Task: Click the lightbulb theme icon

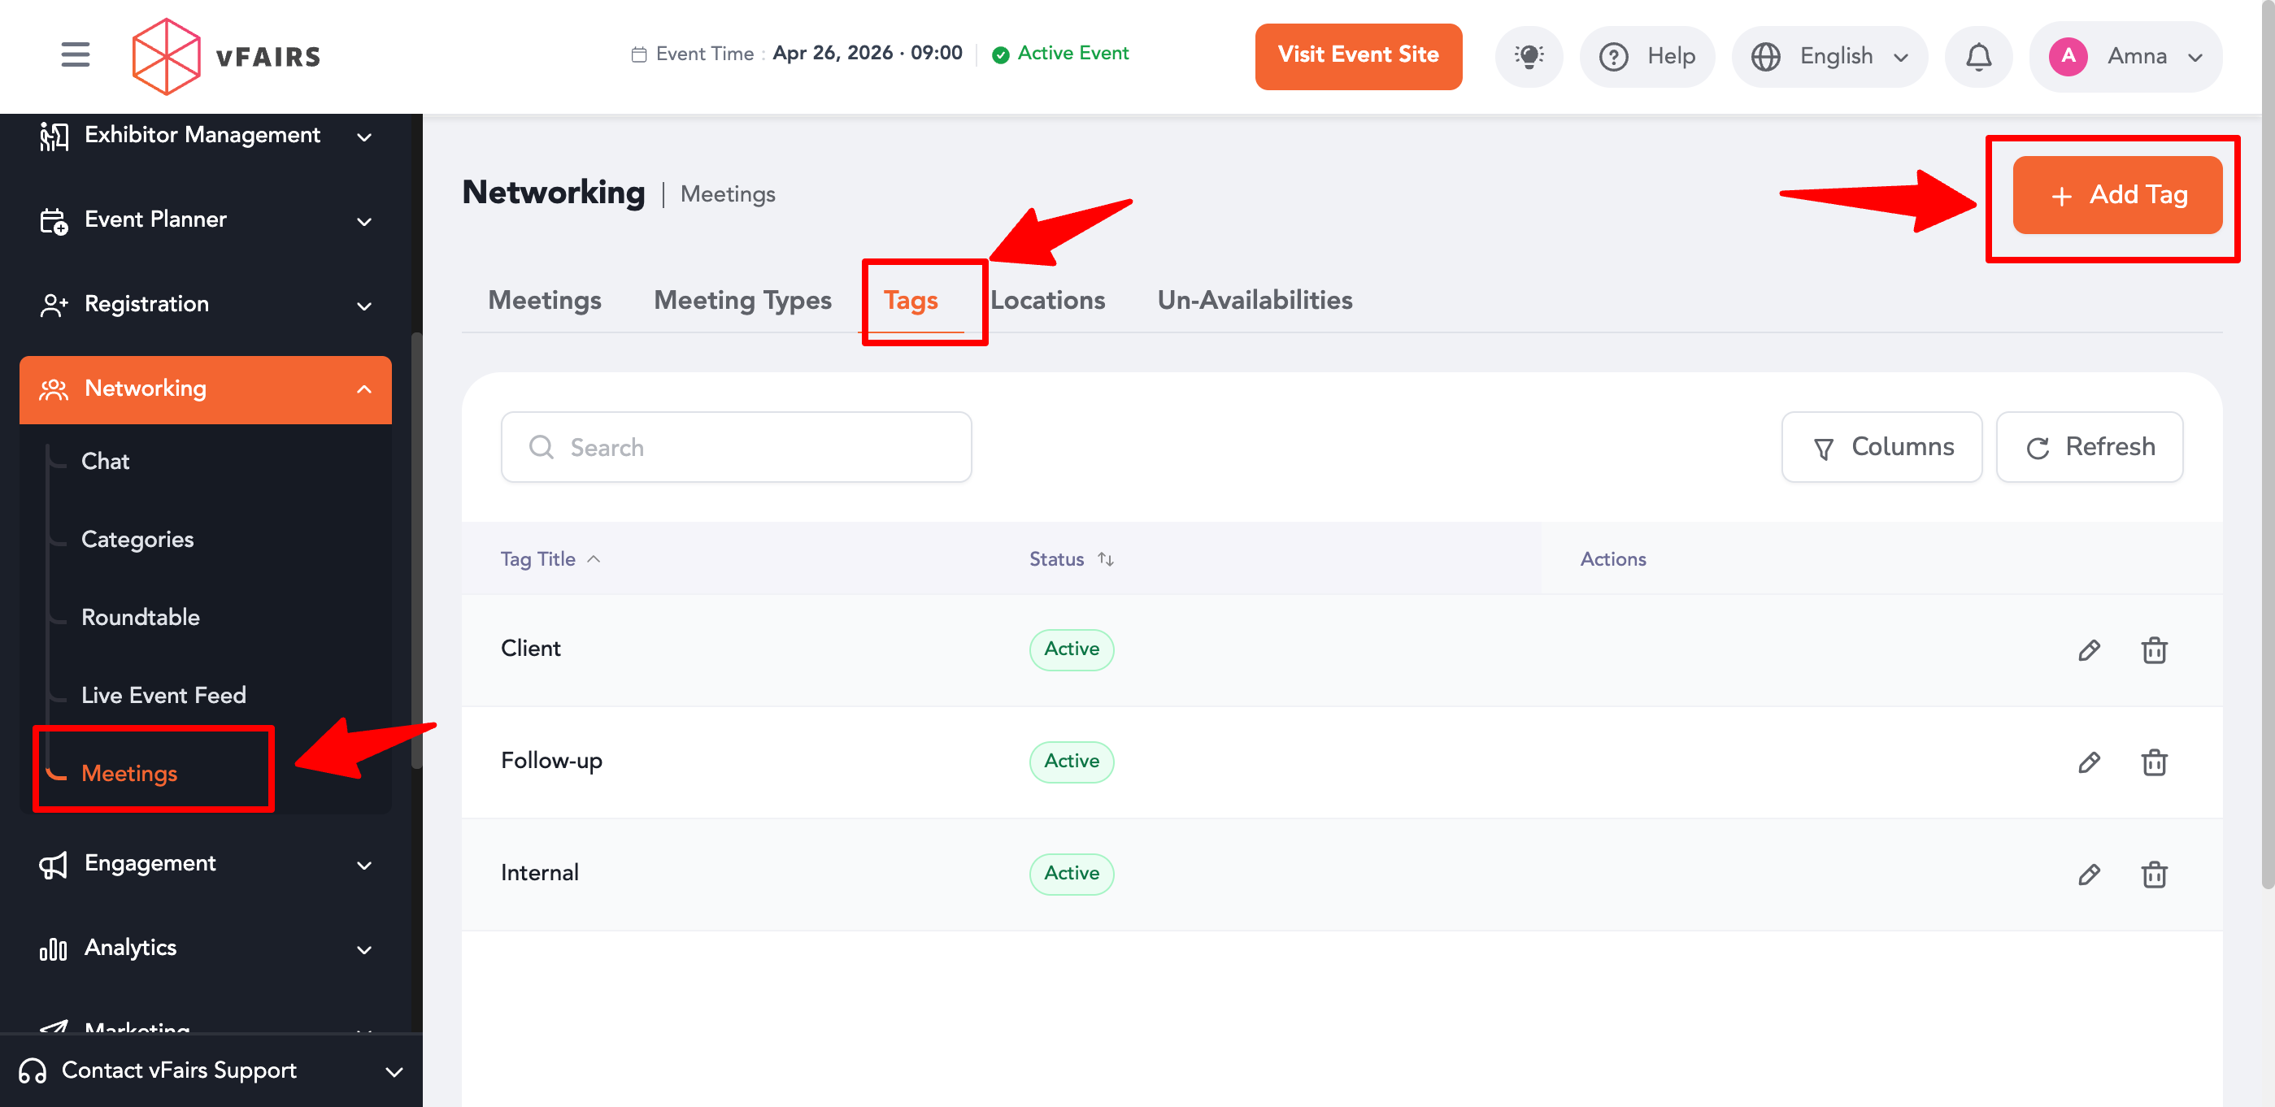Action: pyautogui.click(x=1528, y=57)
